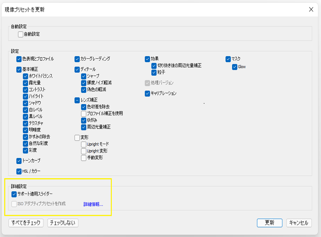This screenshot has height=237, width=321.
Task: Toggle 偽色の軽減 checkbox
Action: (x=84, y=90)
